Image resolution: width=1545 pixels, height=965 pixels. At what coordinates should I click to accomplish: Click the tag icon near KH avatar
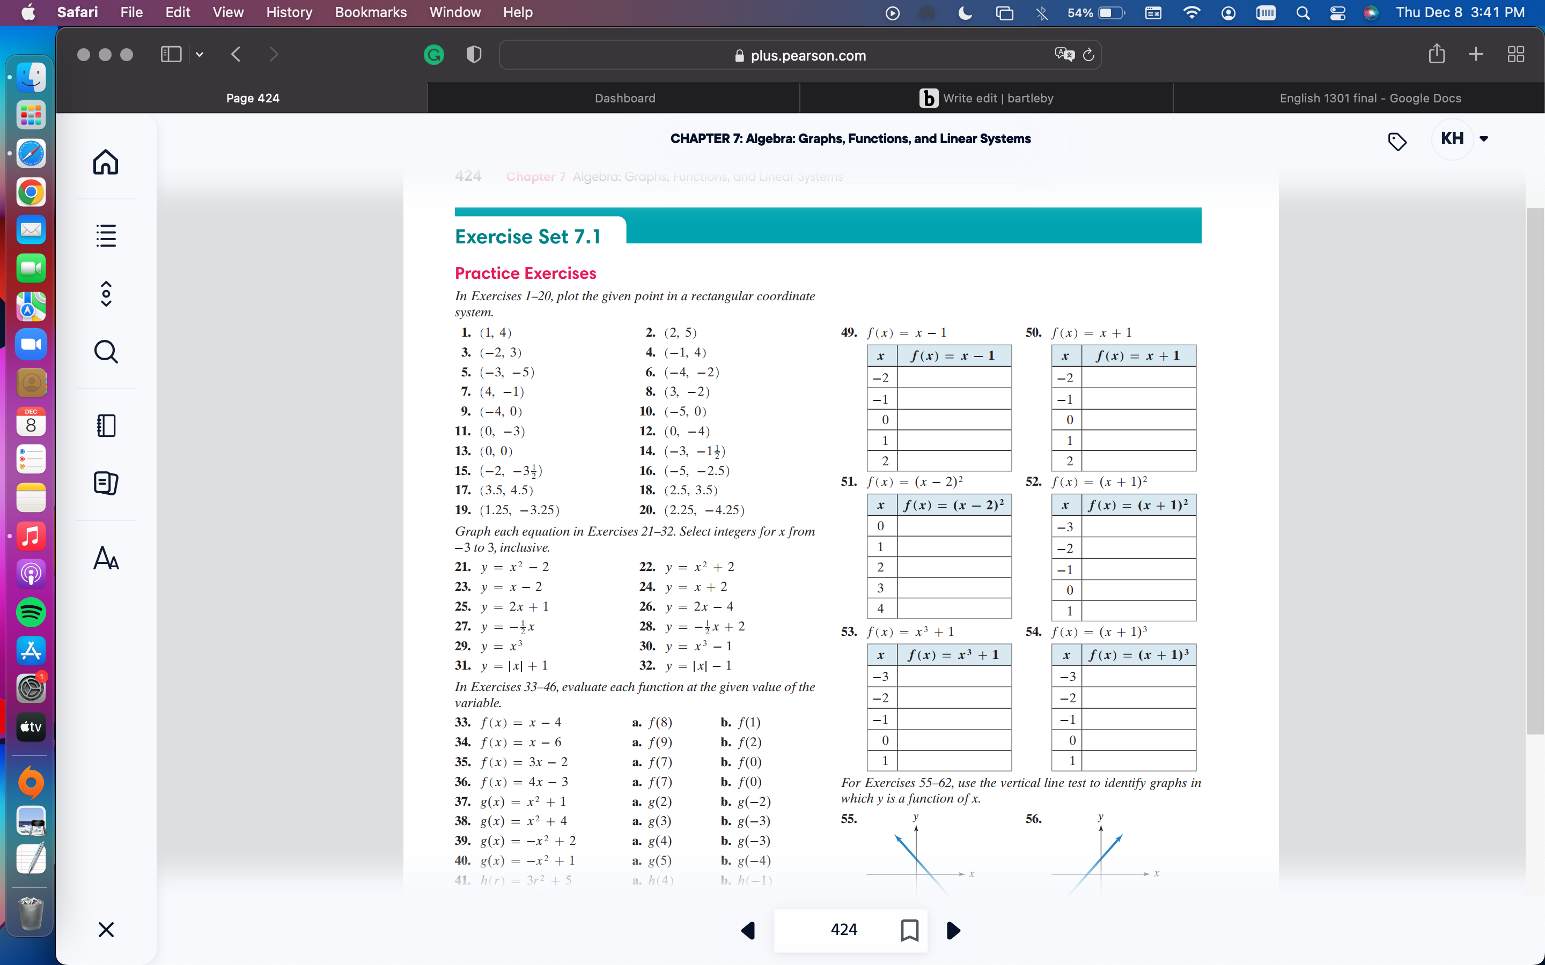click(x=1397, y=141)
